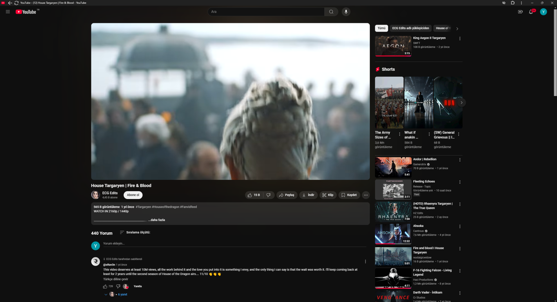Click Türkçe diline çevir translate link

(116, 279)
